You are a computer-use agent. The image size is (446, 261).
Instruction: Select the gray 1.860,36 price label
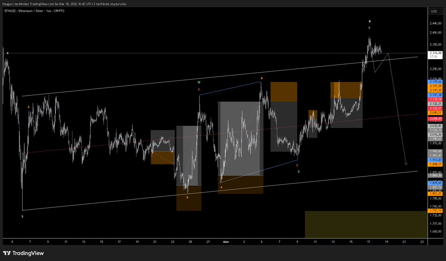(435, 175)
